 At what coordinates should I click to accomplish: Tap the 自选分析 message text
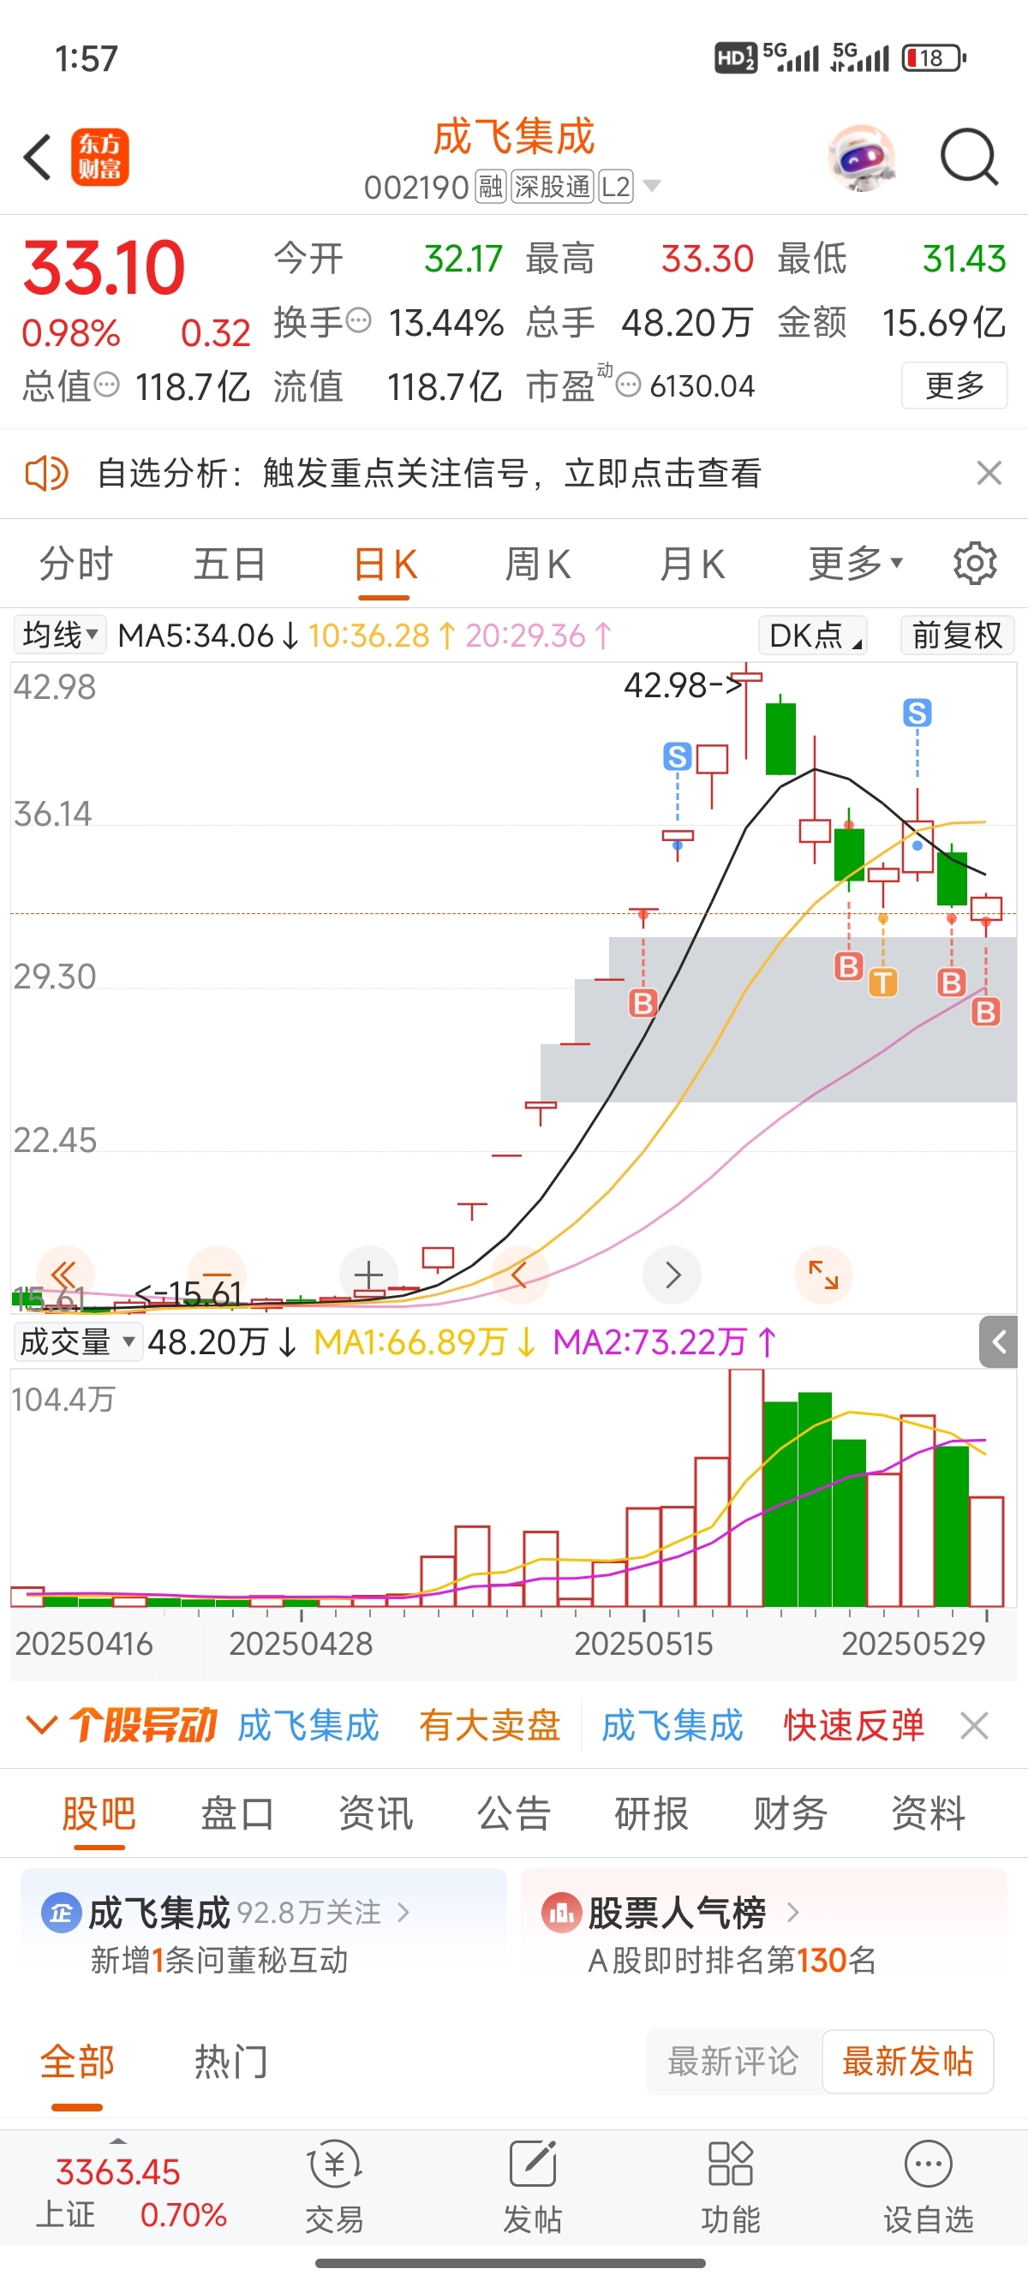pos(429,473)
